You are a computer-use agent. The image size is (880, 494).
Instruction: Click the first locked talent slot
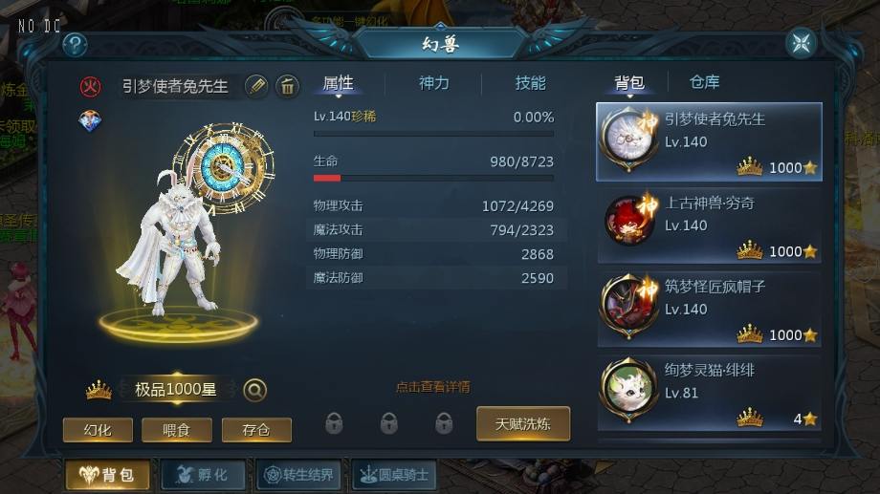[x=334, y=423]
